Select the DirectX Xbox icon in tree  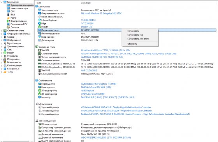(5, 53)
